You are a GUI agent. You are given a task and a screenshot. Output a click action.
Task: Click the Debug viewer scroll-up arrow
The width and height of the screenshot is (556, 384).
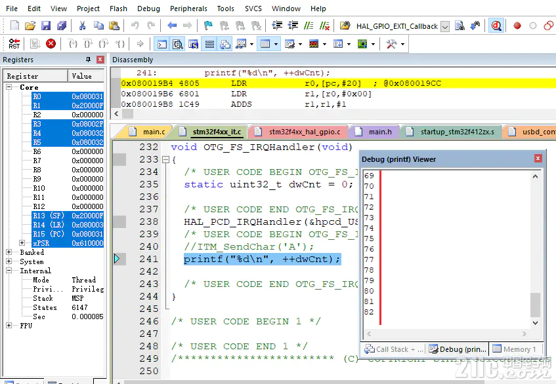pyautogui.click(x=535, y=176)
